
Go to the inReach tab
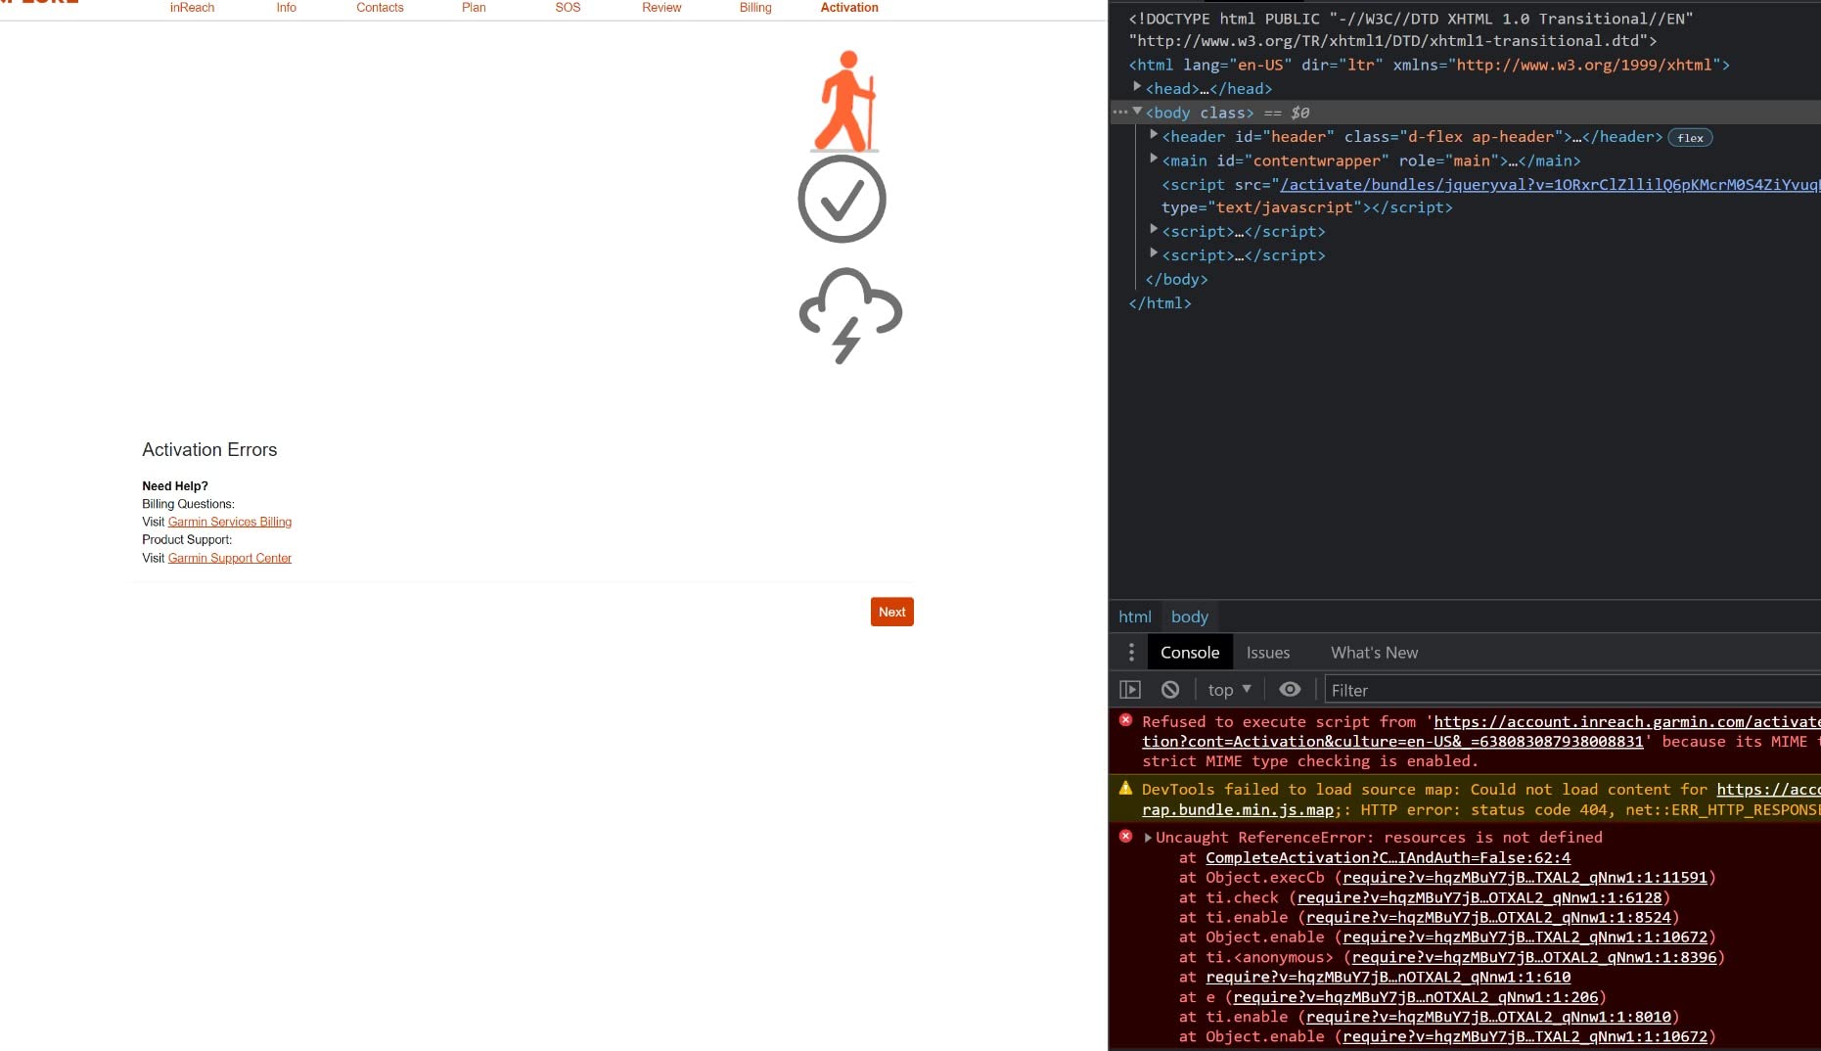(x=192, y=8)
